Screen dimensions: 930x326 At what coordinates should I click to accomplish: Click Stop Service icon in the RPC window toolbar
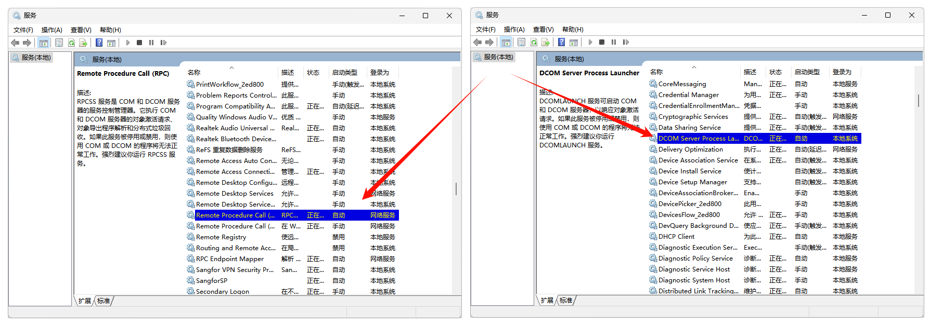click(139, 43)
